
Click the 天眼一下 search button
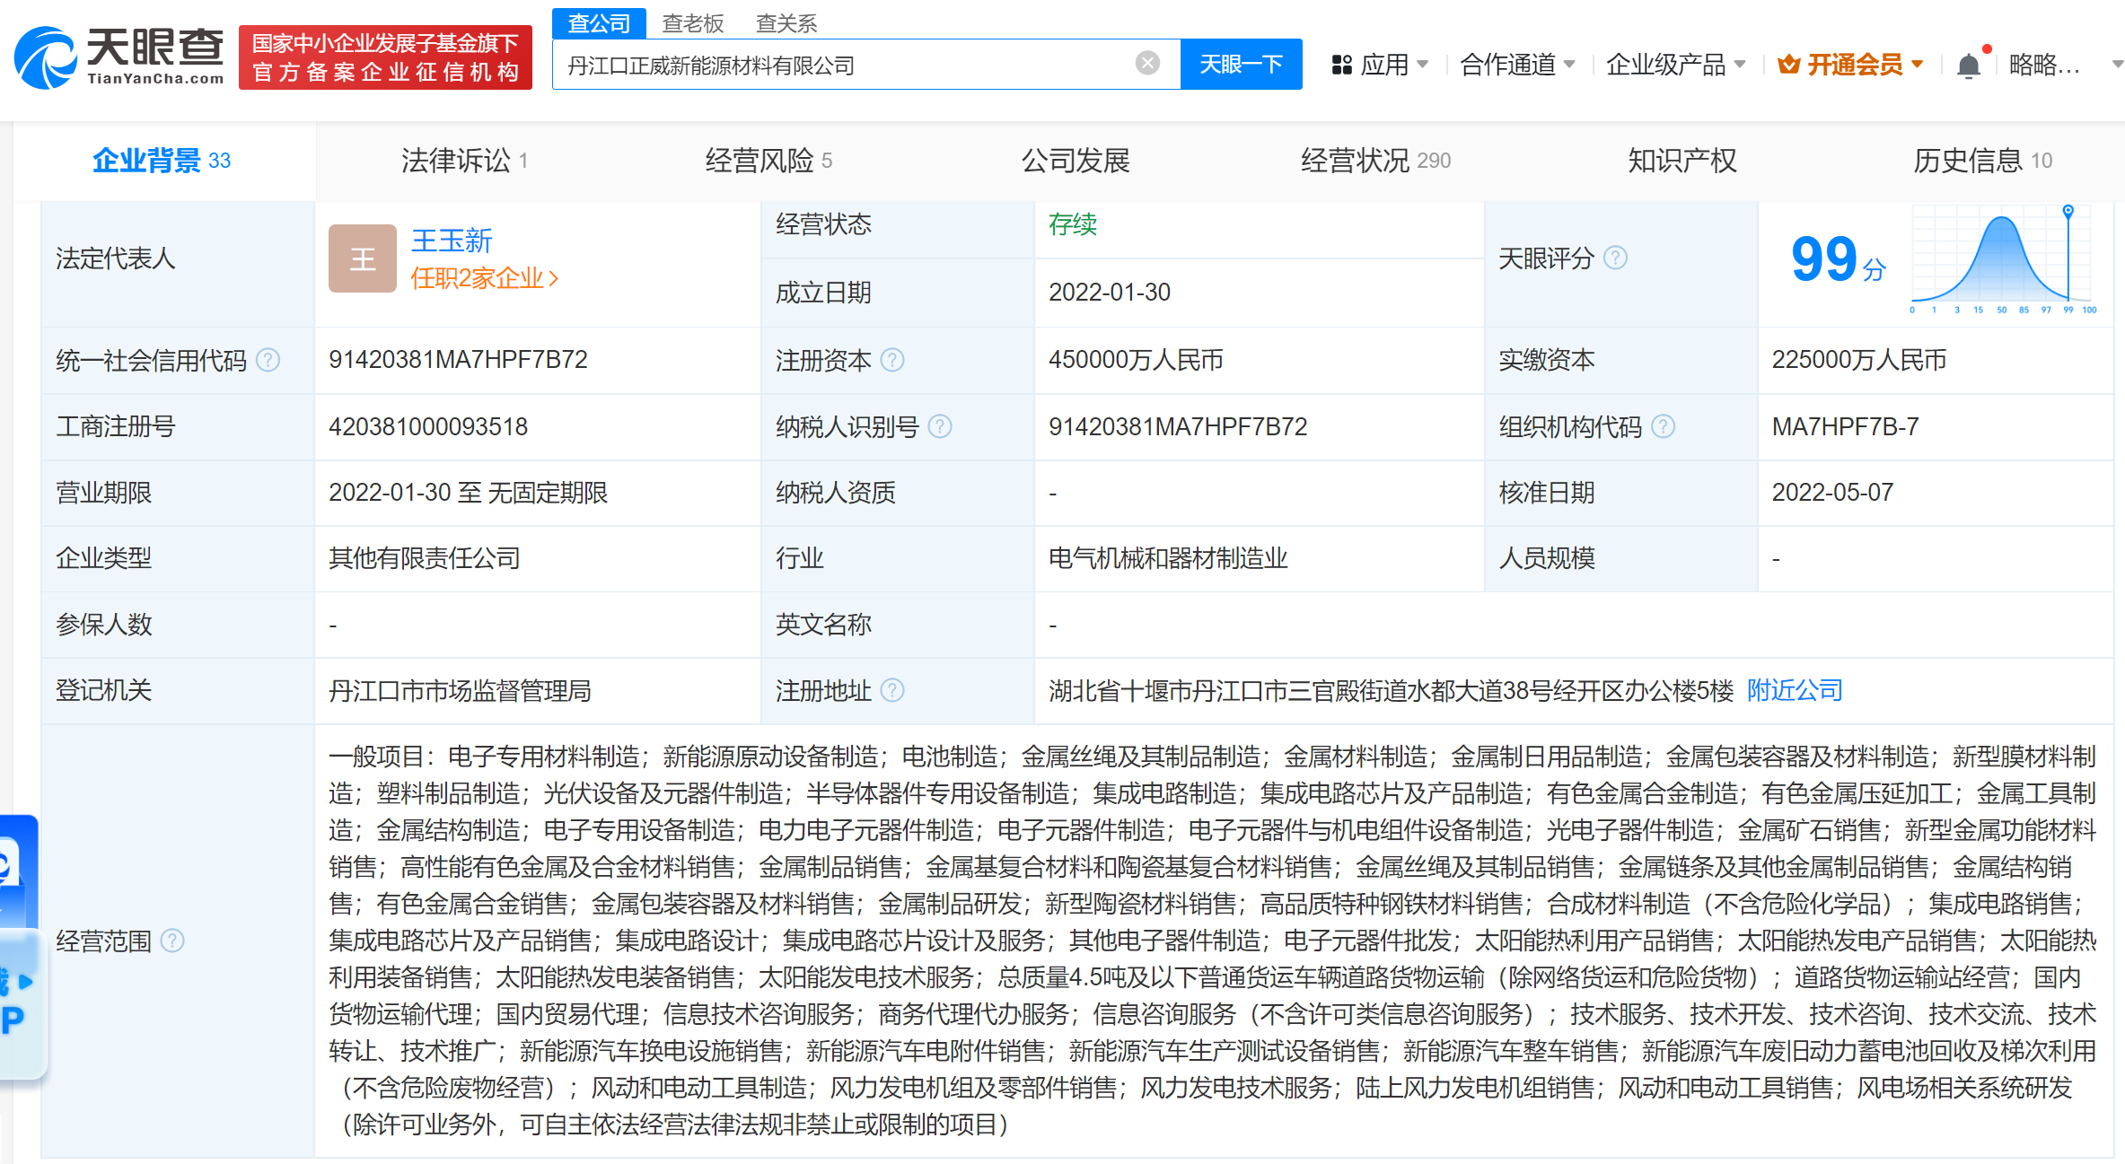[x=1242, y=64]
